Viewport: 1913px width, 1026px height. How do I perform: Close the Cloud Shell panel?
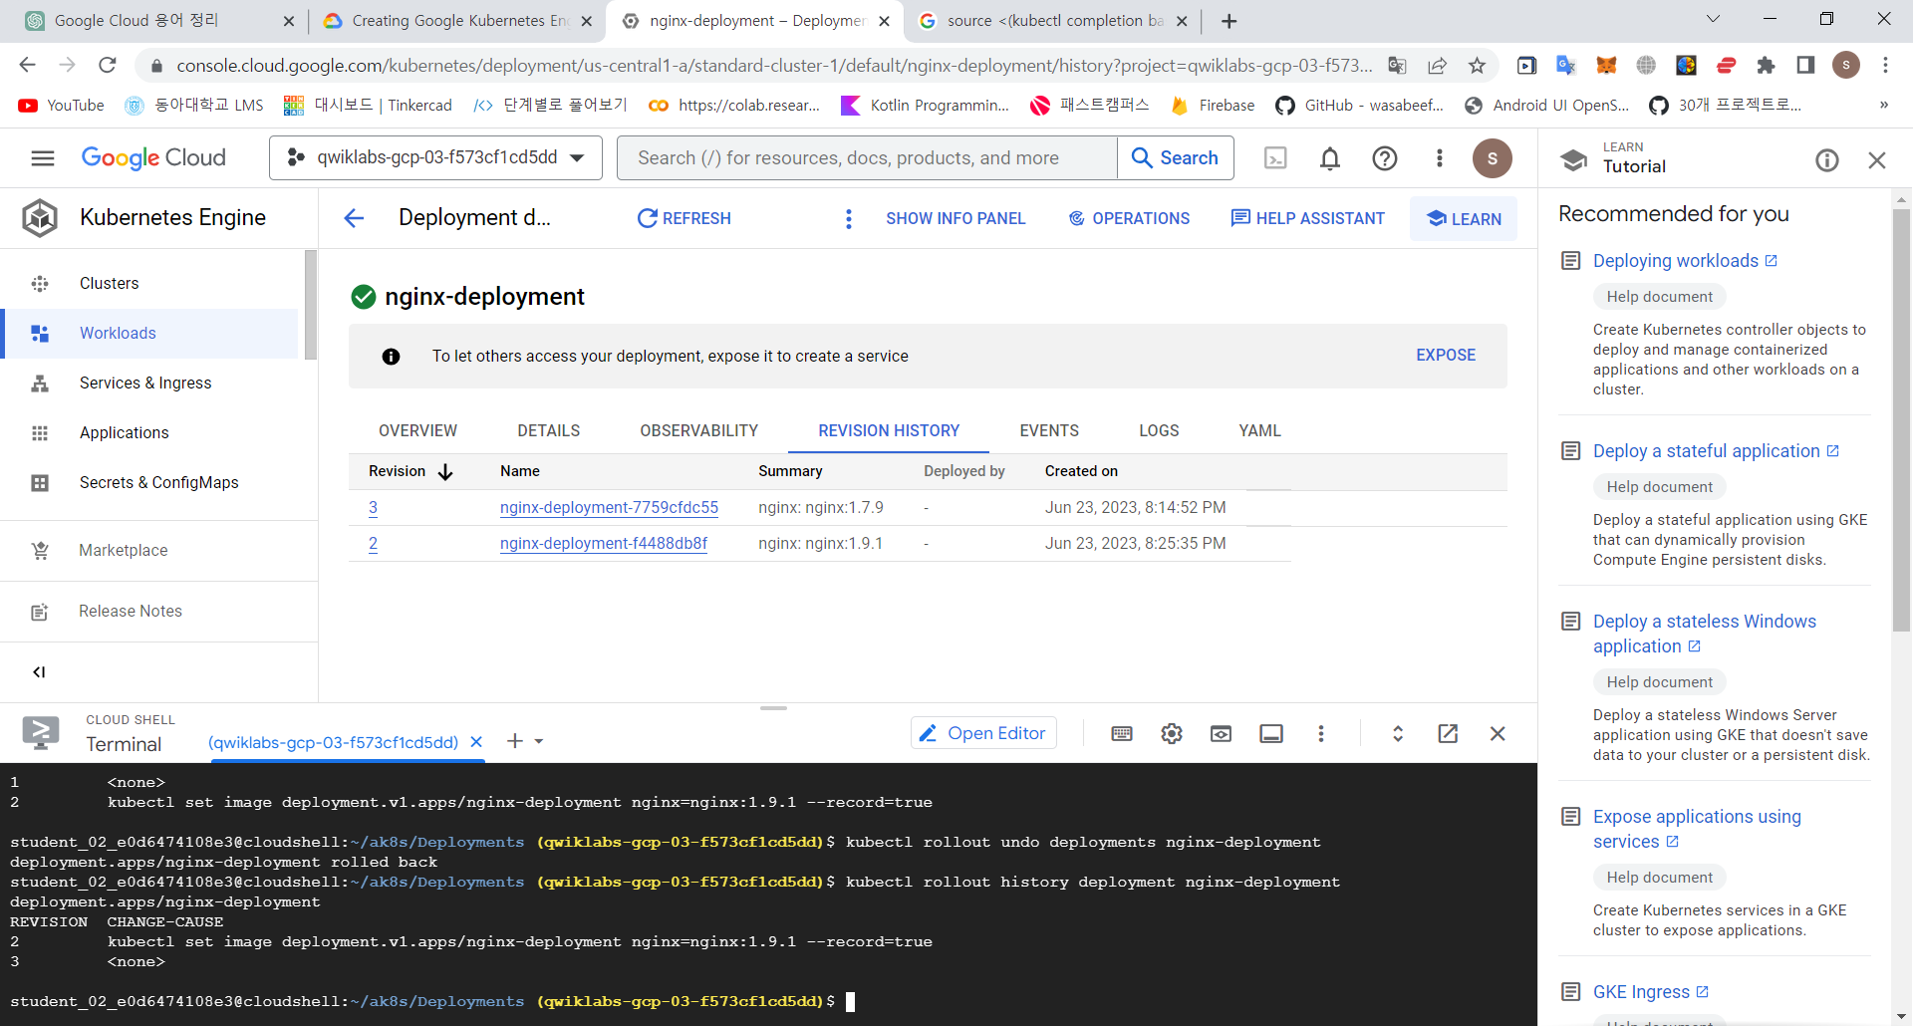(x=1498, y=734)
